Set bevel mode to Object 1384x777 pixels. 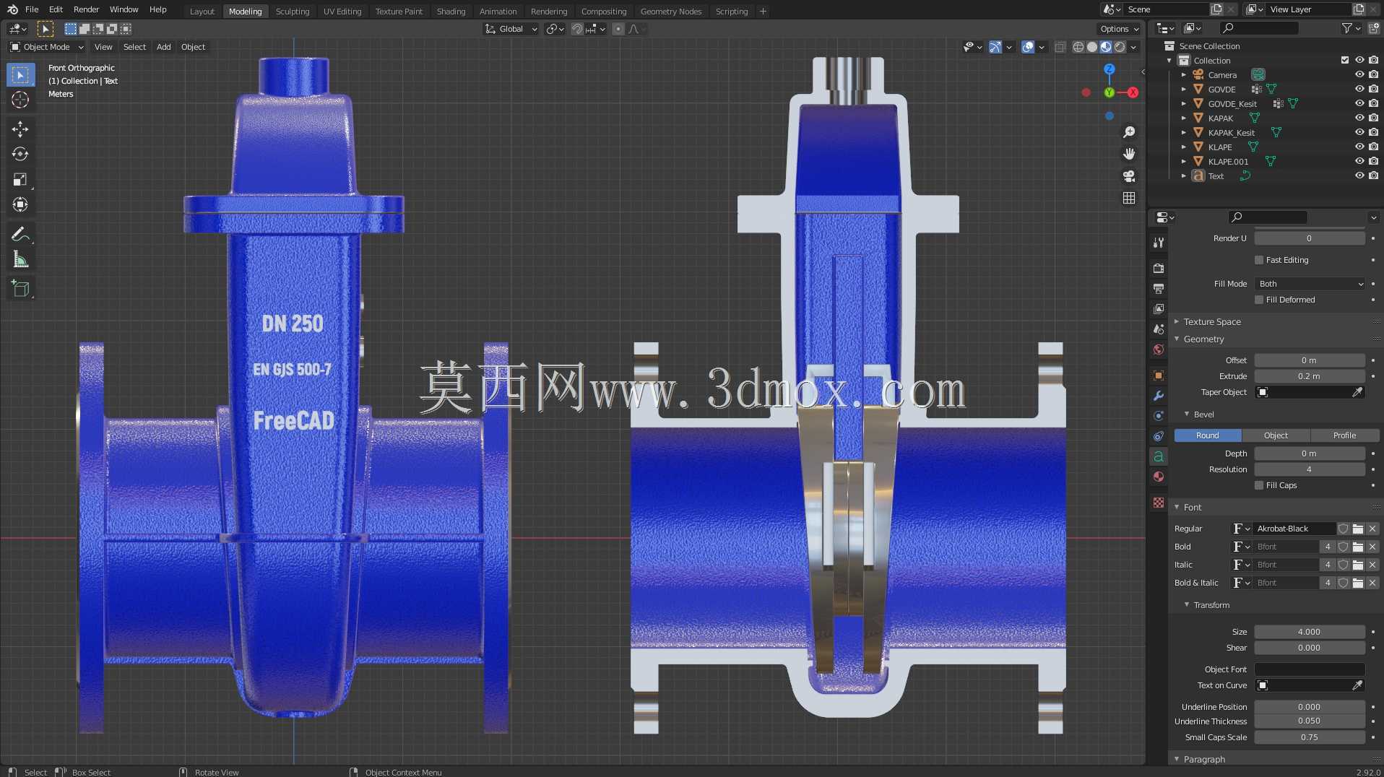click(1276, 435)
